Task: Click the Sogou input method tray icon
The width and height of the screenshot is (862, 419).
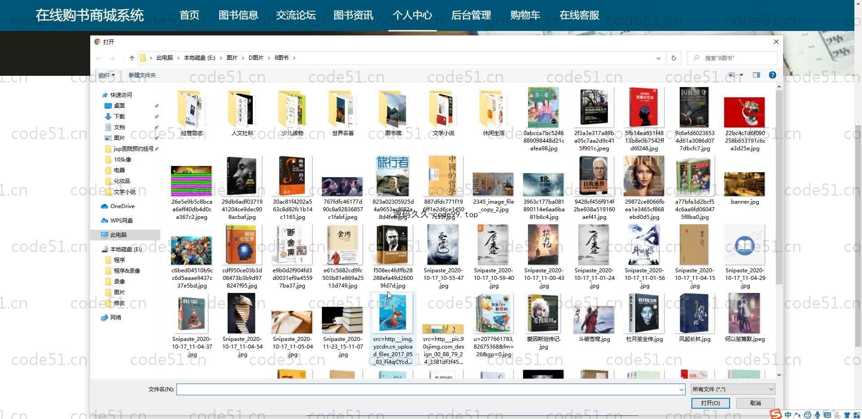Action: (776, 414)
